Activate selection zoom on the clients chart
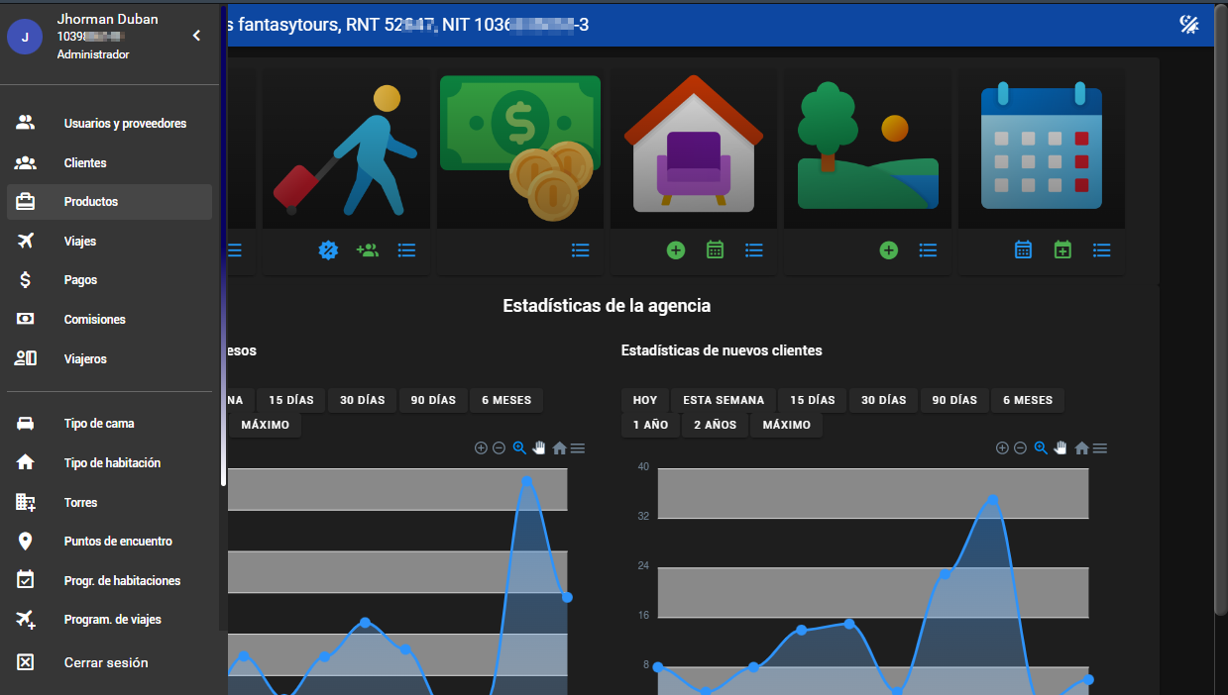1228x695 pixels. [1041, 447]
